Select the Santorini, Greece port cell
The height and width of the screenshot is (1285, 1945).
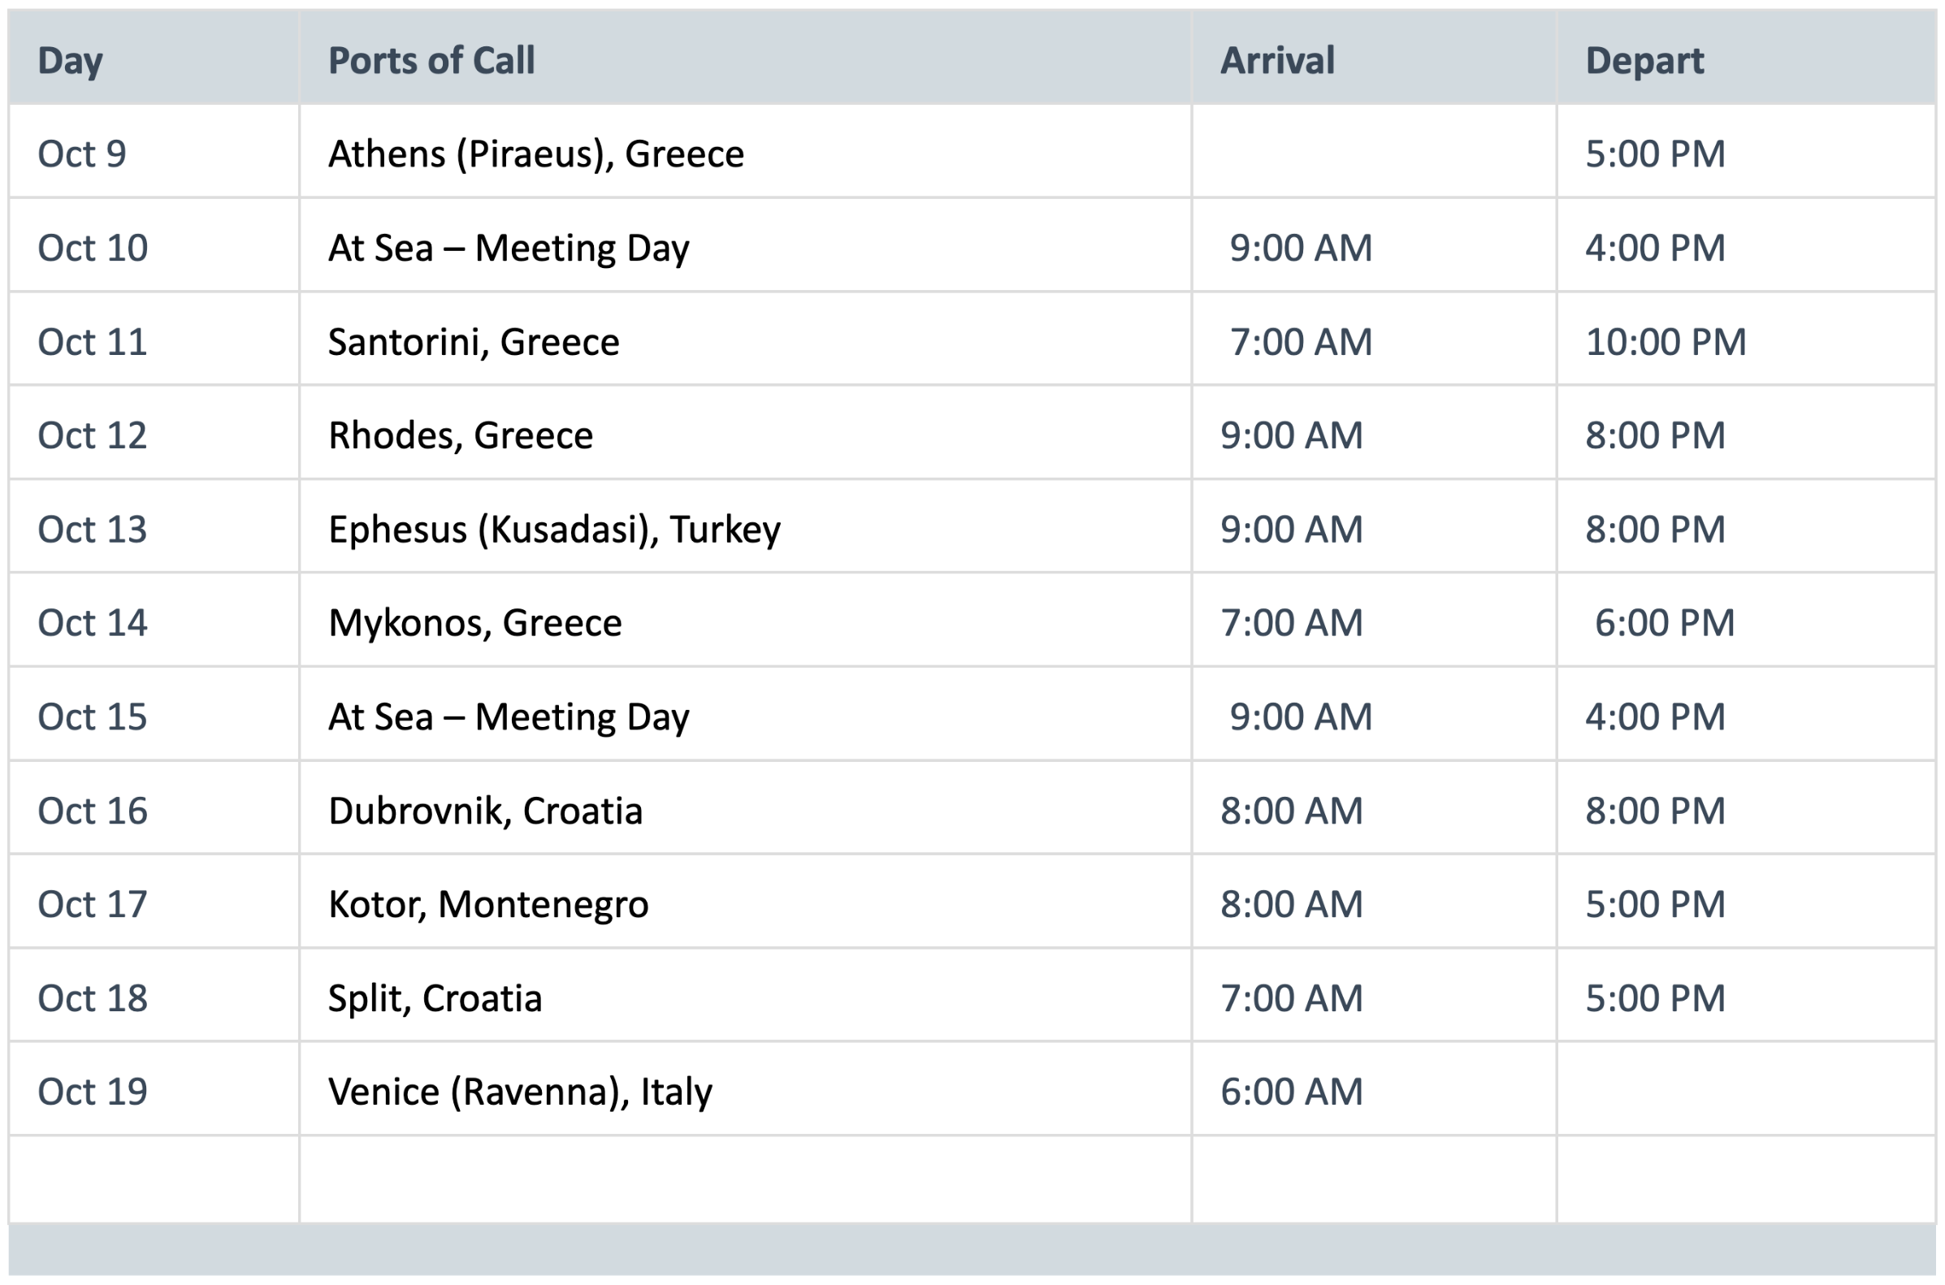474,342
